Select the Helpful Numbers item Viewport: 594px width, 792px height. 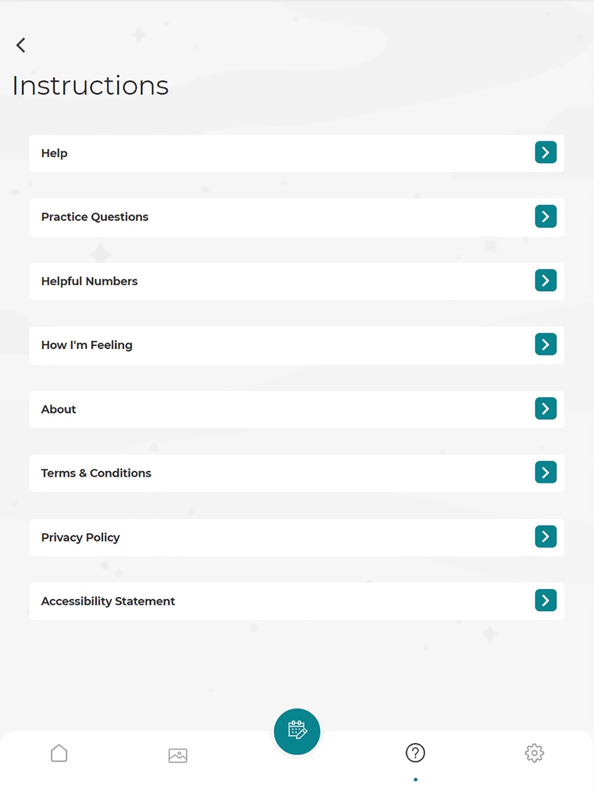tap(297, 281)
